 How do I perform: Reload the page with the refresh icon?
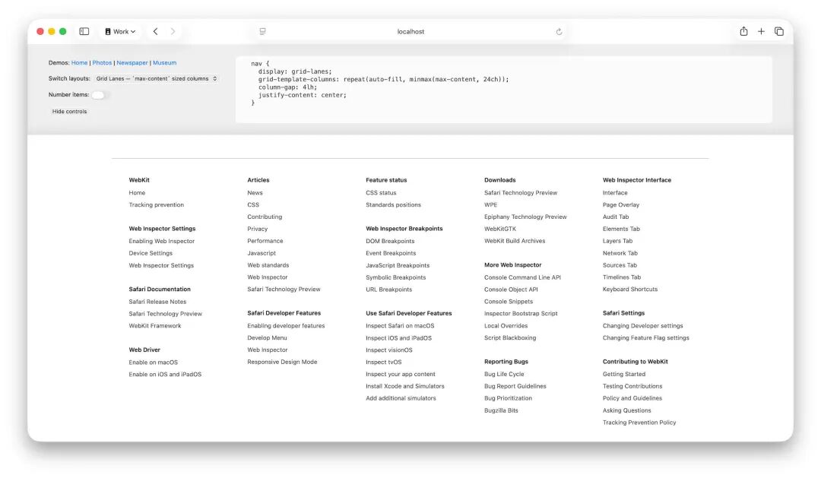click(x=559, y=31)
